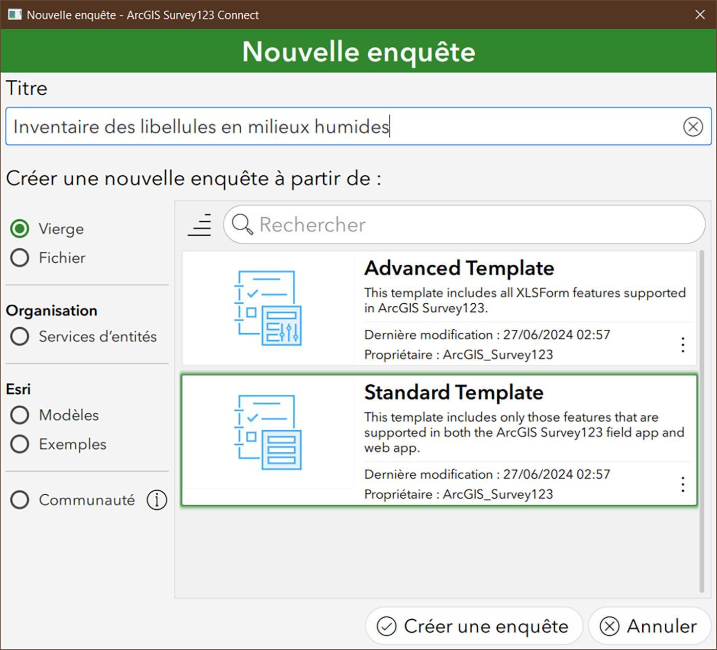Click the Standard Template field app description
Viewport: 717px width, 650px height.
click(x=524, y=432)
